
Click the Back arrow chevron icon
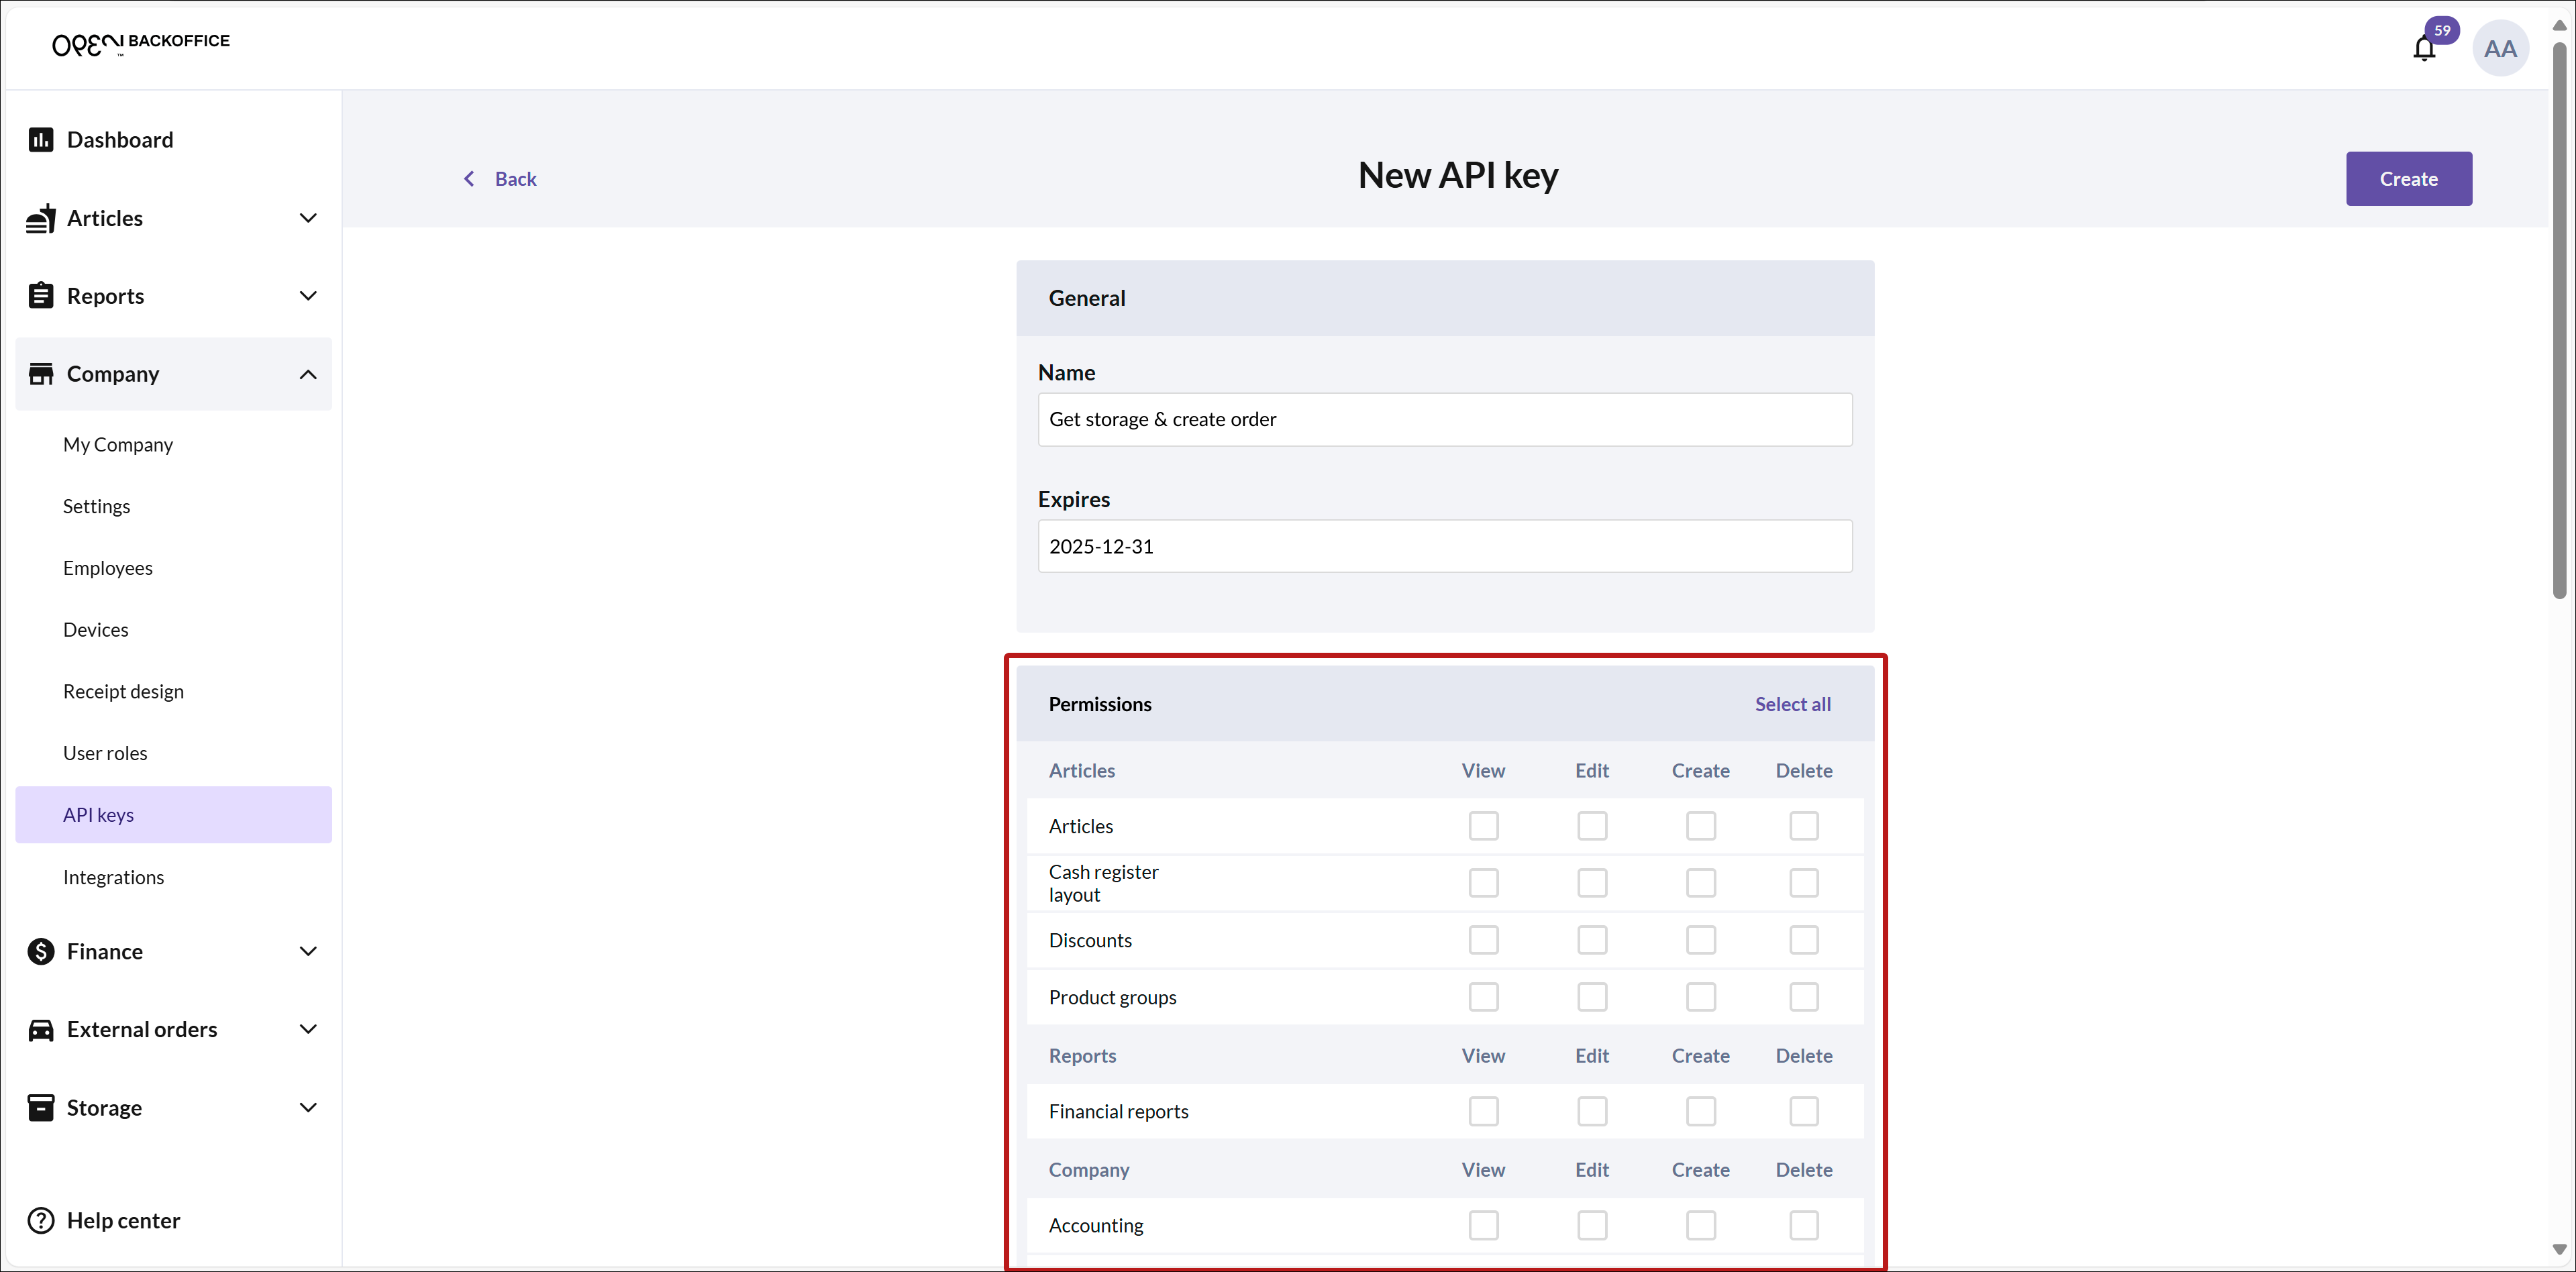(x=469, y=179)
